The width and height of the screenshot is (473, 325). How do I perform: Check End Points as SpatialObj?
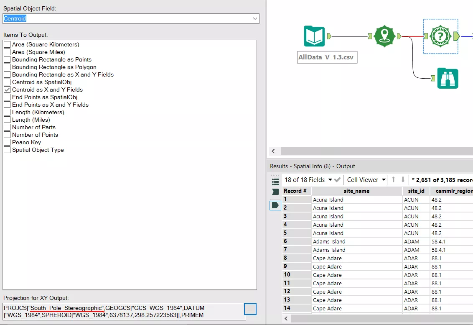point(7,97)
